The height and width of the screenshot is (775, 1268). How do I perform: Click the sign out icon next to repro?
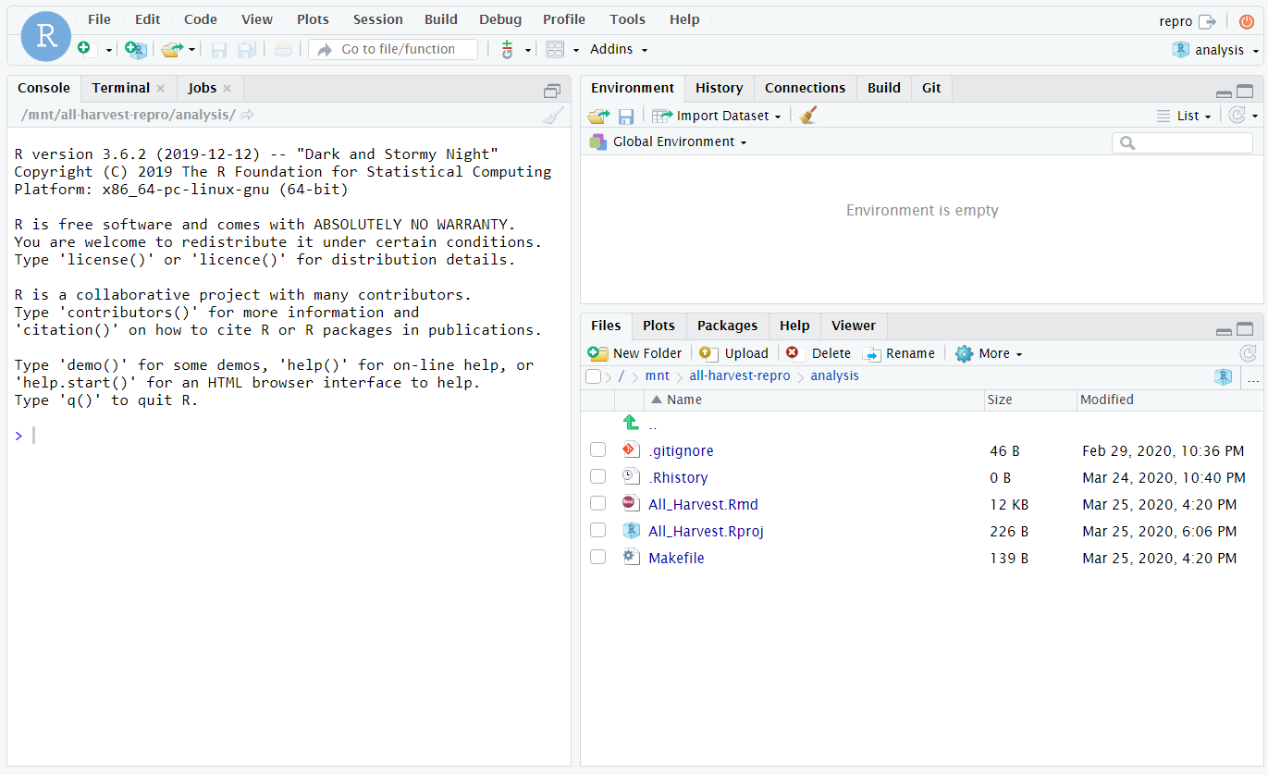click(x=1207, y=21)
